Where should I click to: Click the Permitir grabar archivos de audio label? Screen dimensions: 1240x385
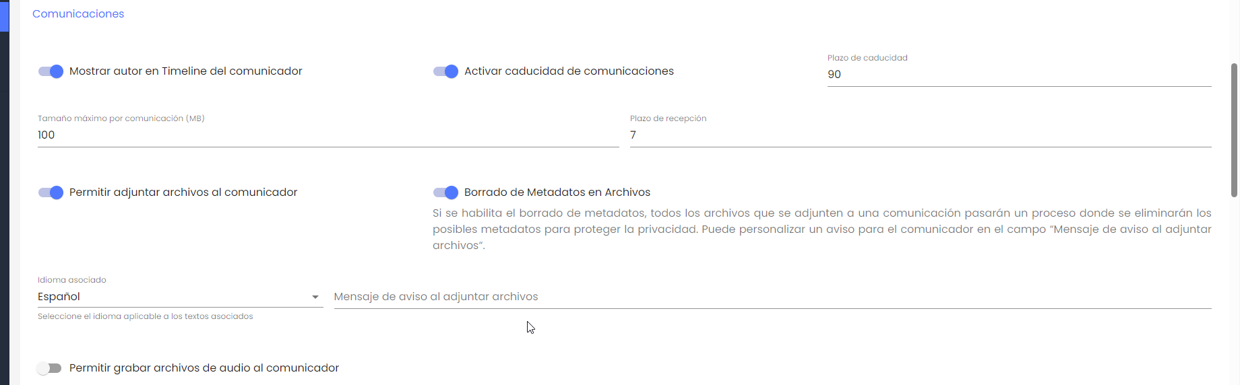coord(204,368)
